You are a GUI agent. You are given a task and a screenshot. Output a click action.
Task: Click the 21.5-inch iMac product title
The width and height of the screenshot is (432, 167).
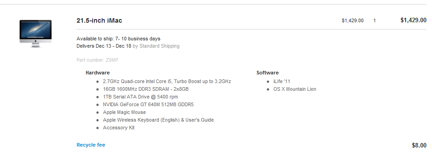(99, 20)
